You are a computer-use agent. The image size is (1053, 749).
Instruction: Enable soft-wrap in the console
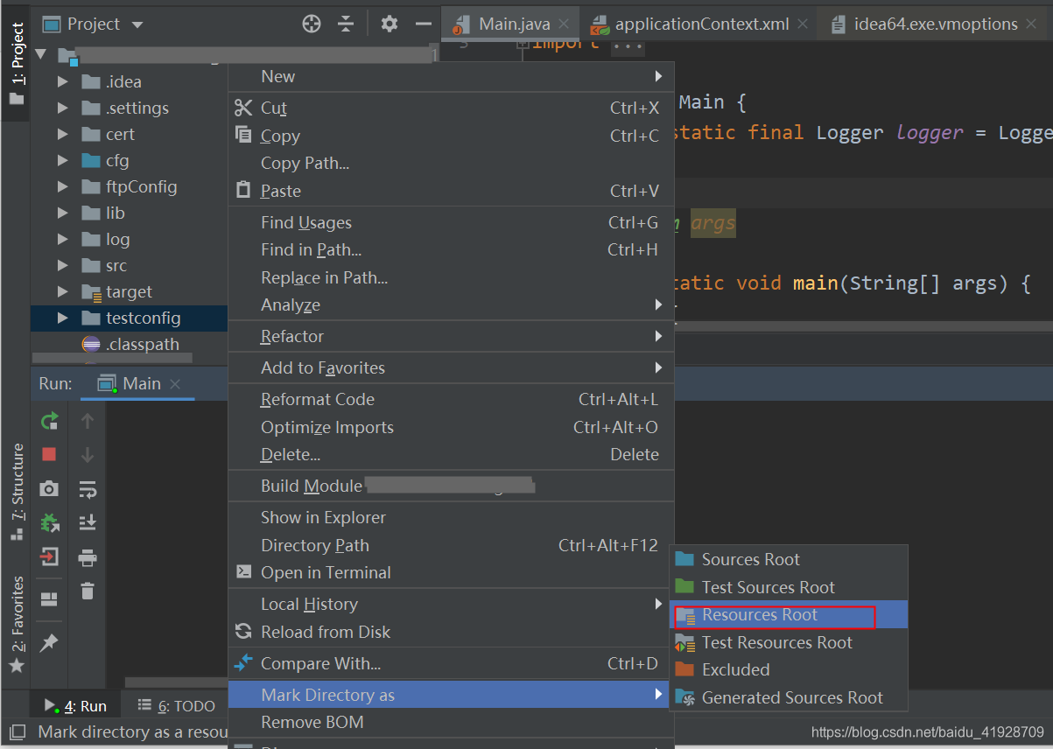point(87,490)
